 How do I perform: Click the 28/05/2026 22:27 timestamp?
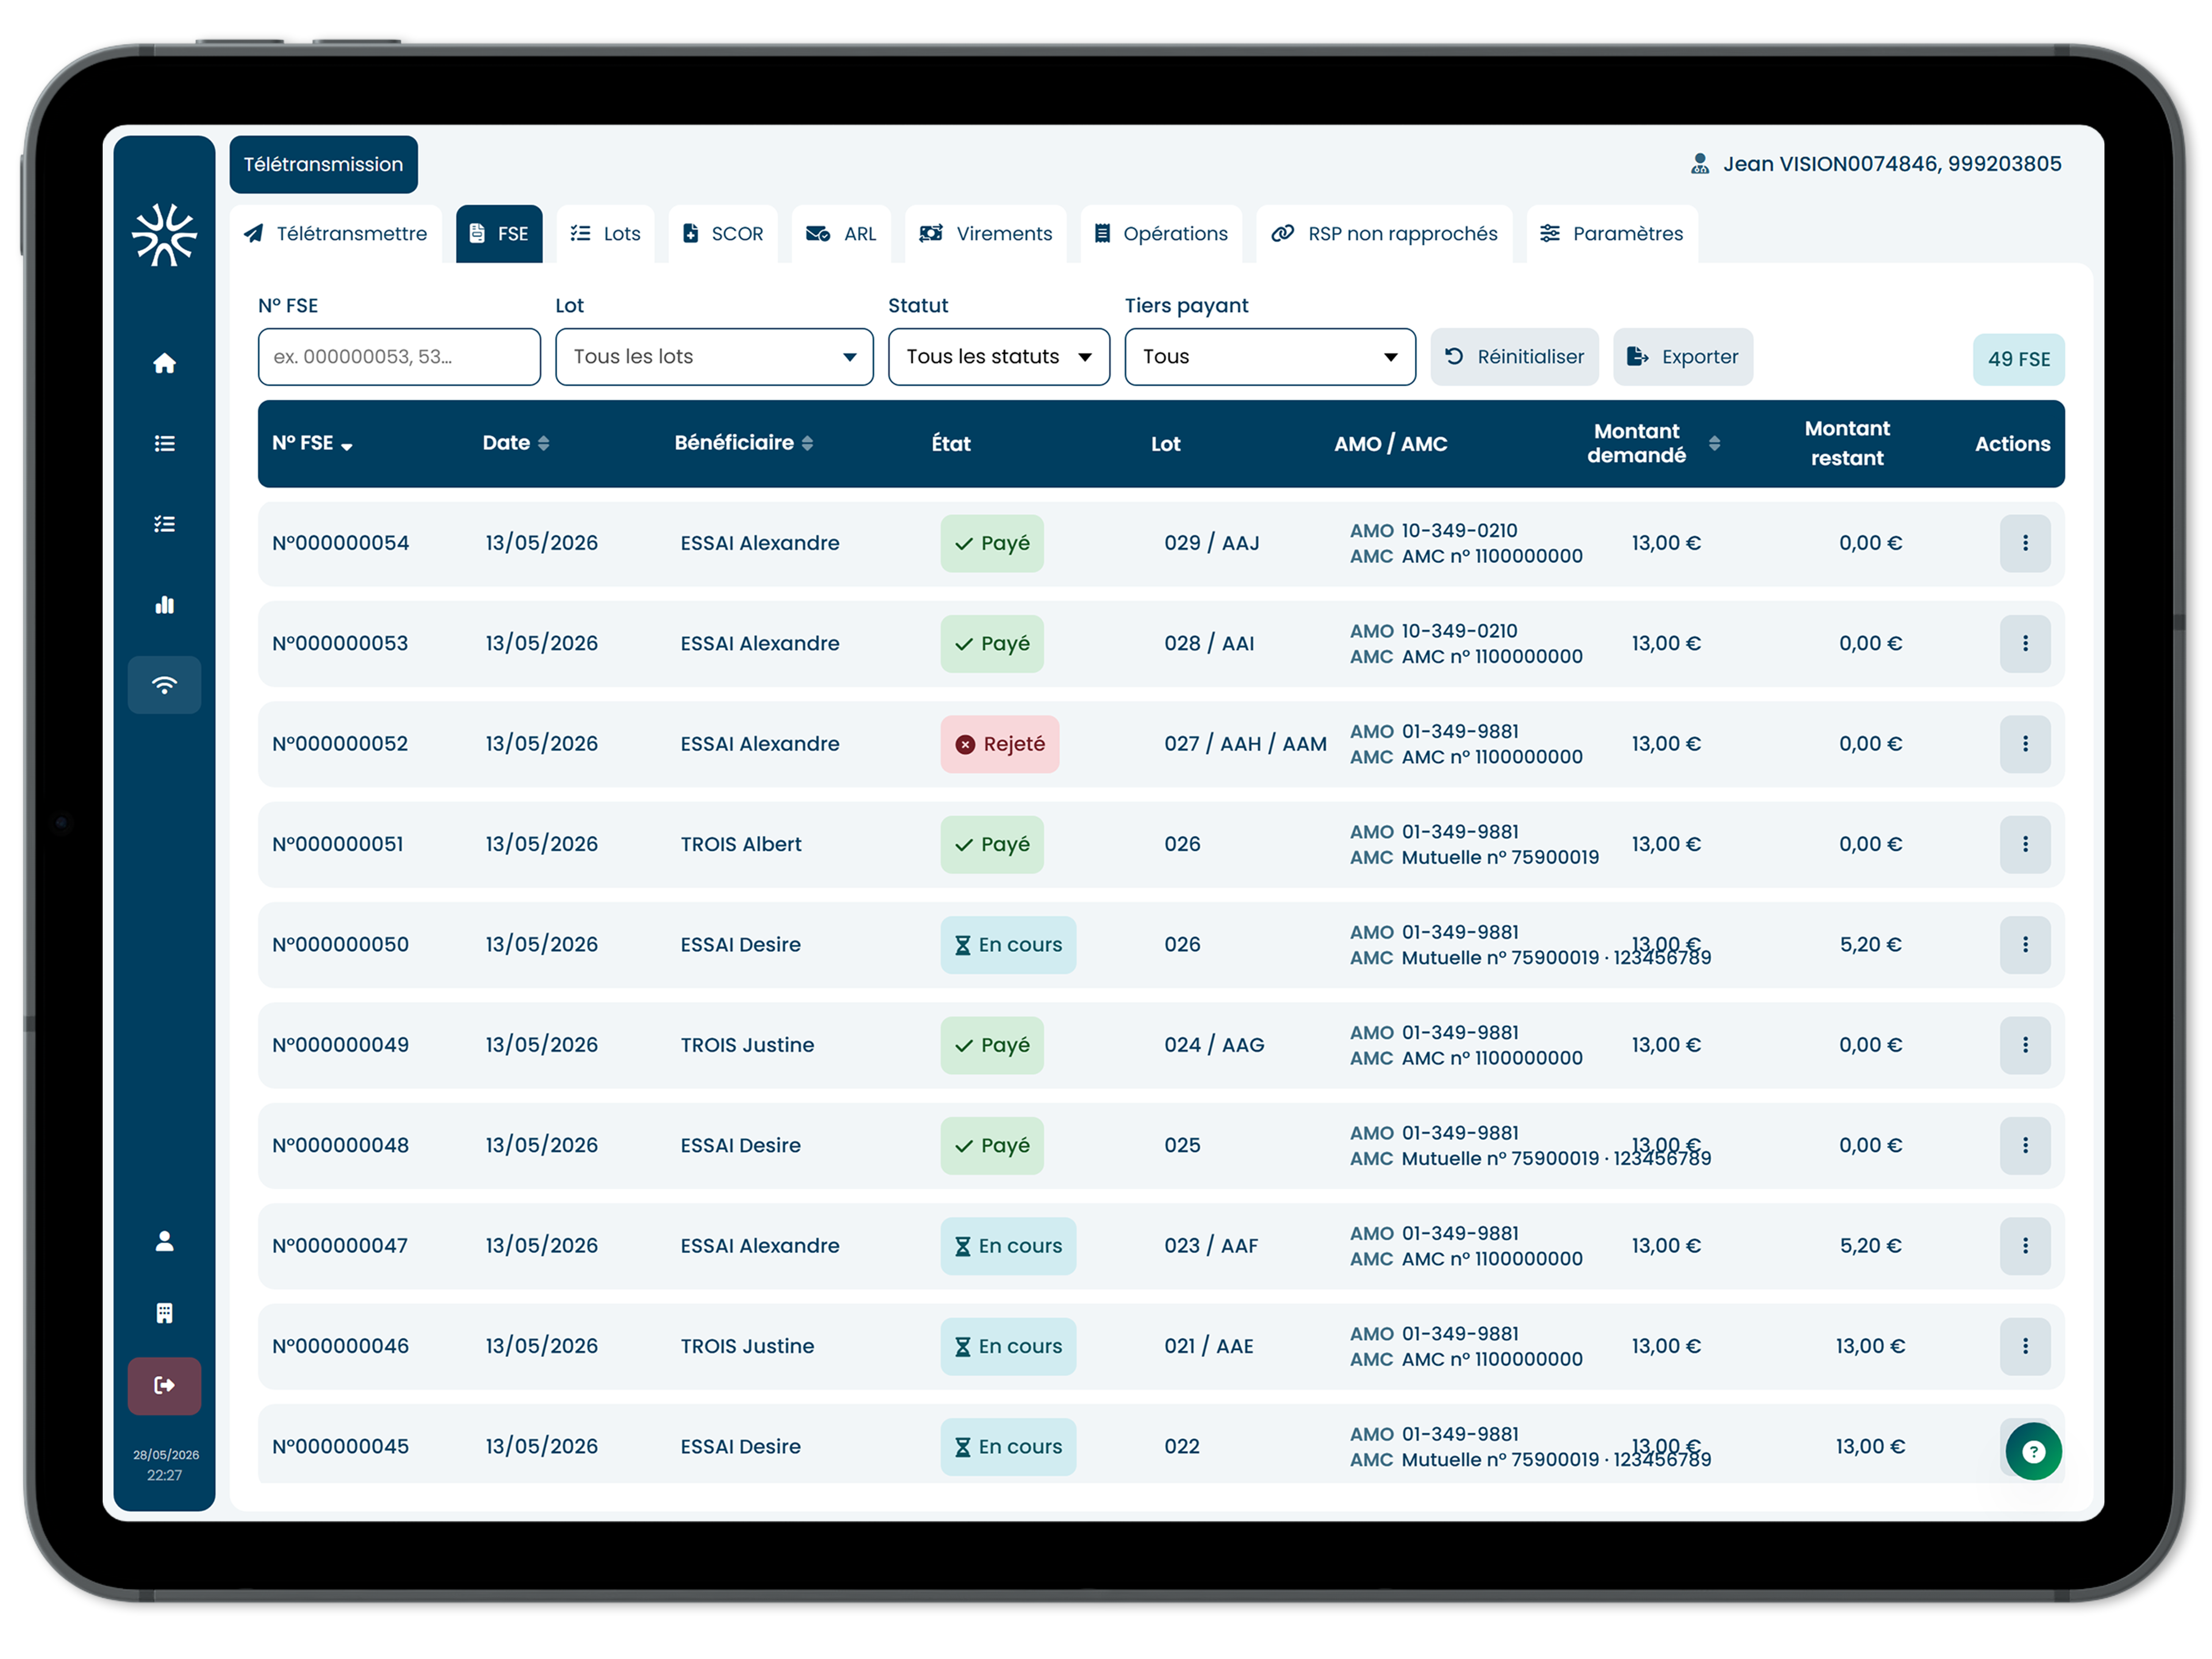(165, 1465)
